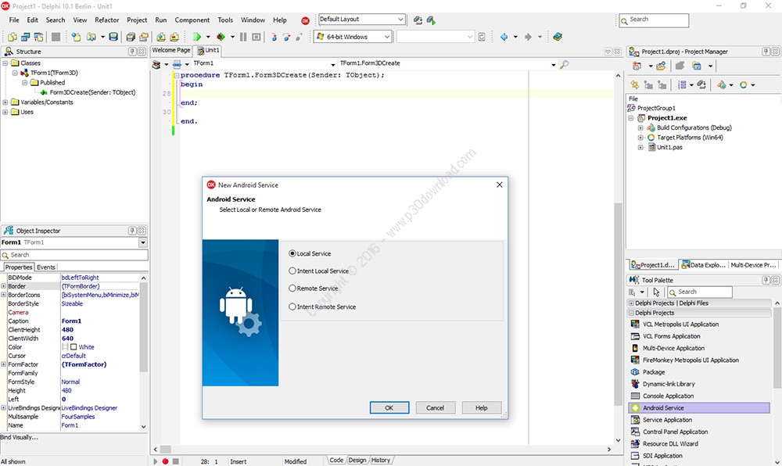Switch to the Events tab in Object Inspector
782x466 pixels.
click(46, 267)
